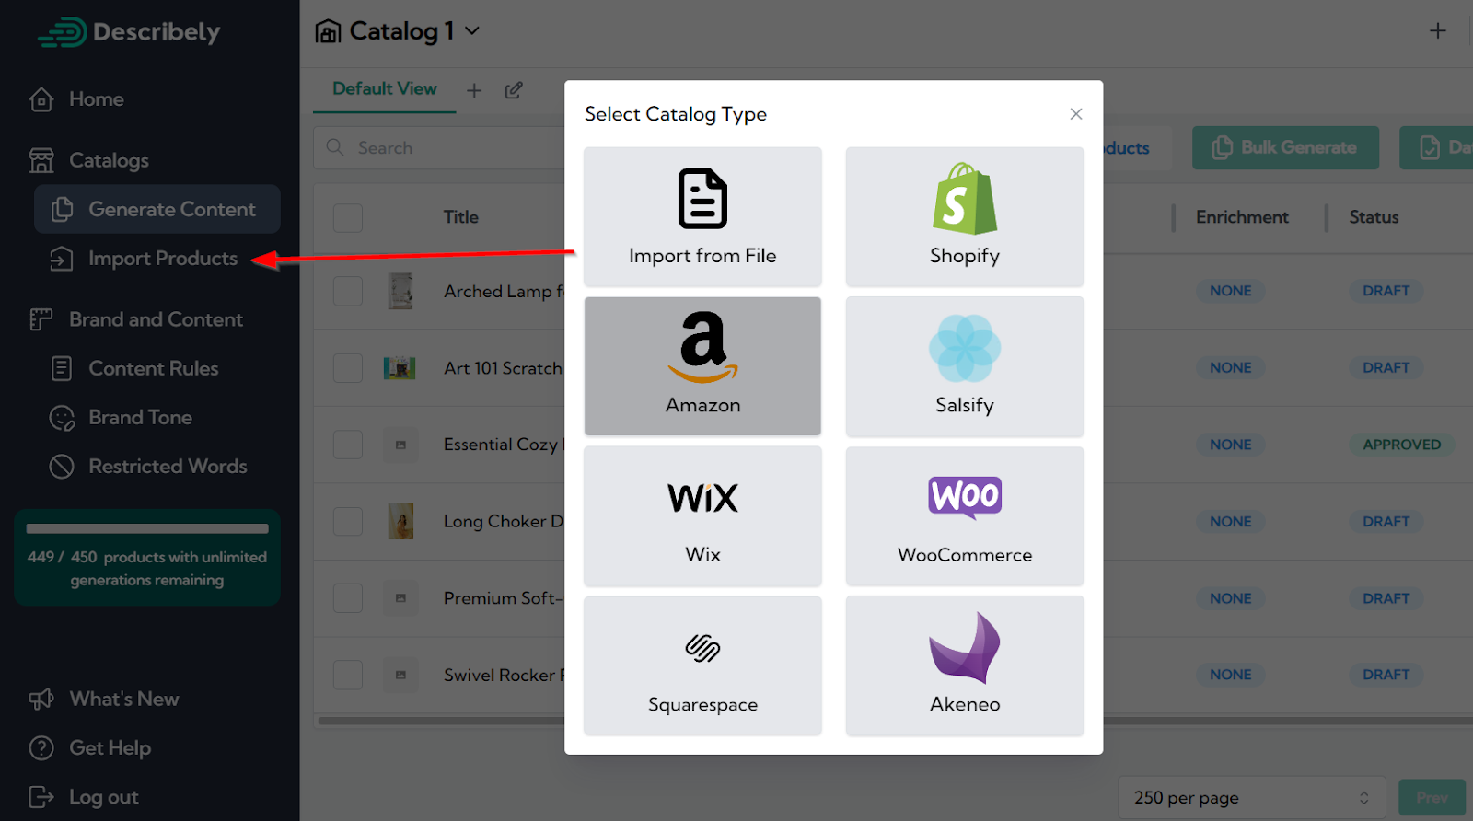Click the Describely logo
1473x821 pixels.
(129, 32)
